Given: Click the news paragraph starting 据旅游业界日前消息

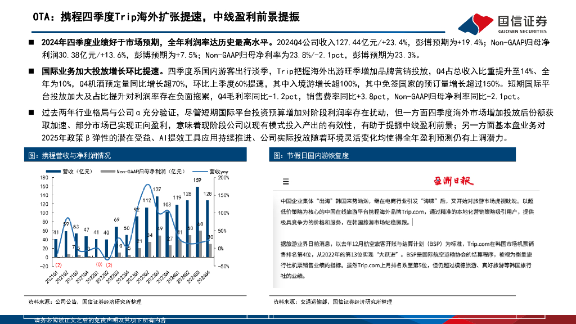Looking at the screenshot, I should pos(407,260).
